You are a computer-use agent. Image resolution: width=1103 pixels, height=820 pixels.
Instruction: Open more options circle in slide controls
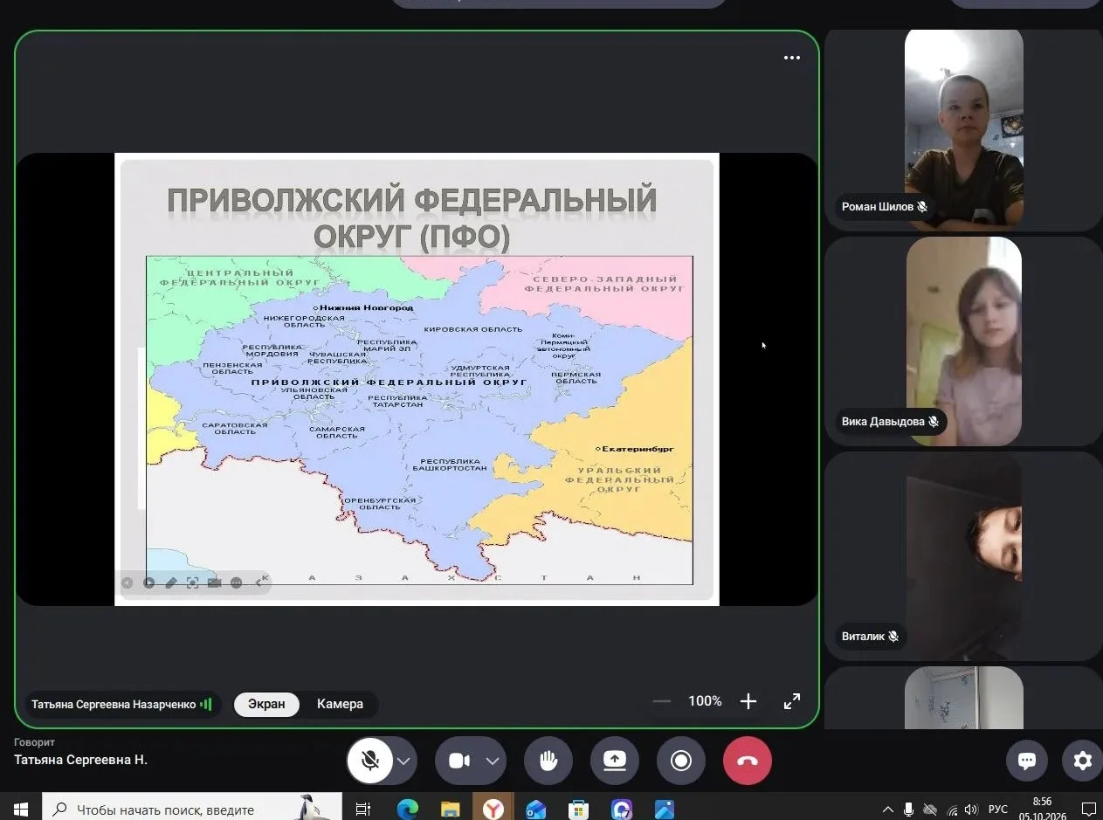(236, 582)
